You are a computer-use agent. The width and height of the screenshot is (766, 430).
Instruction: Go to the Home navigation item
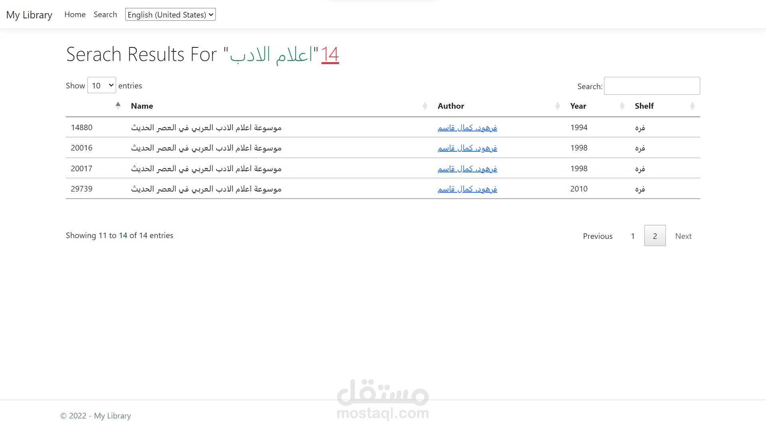point(75,14)
